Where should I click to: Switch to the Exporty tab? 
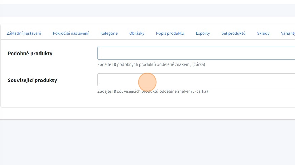tap(203, 33)
